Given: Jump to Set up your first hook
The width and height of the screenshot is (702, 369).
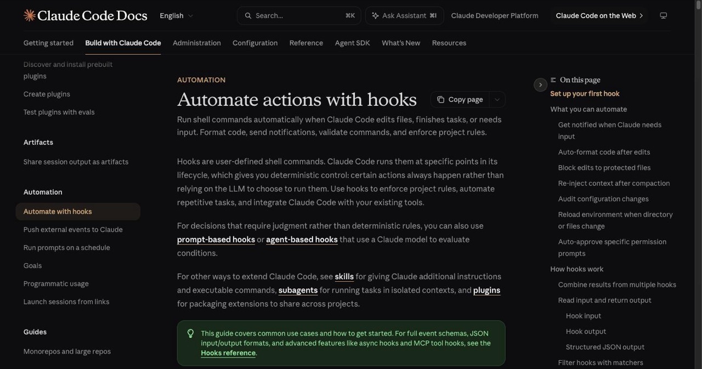Looking at the screenshot, I should 585,94.
